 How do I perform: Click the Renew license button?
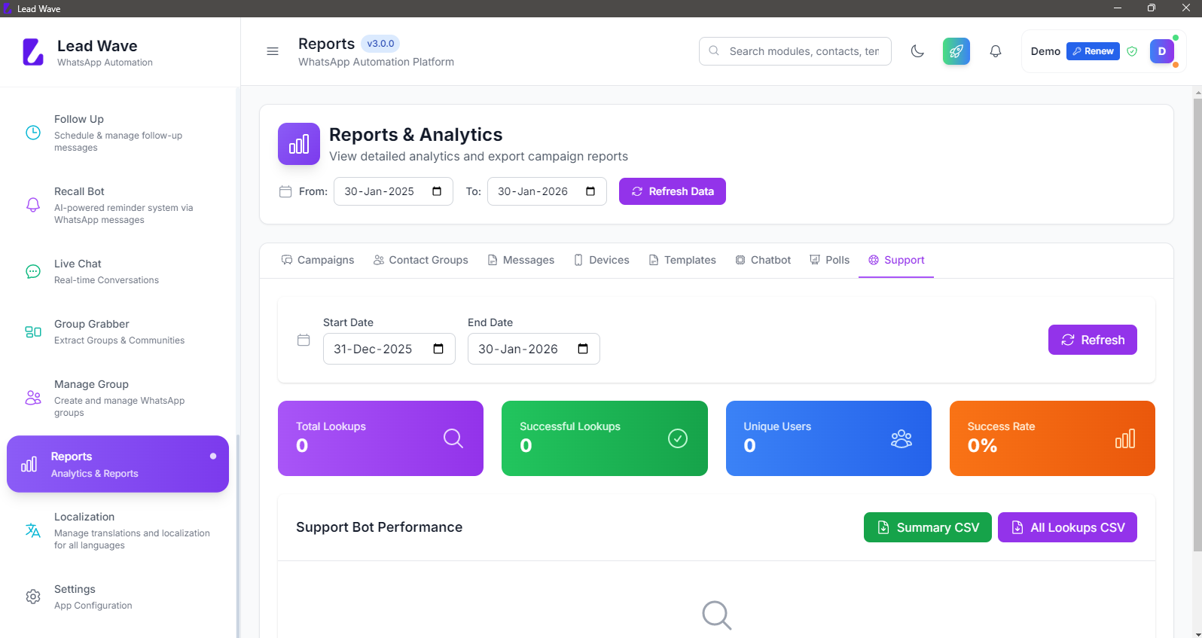point(1093,51)
